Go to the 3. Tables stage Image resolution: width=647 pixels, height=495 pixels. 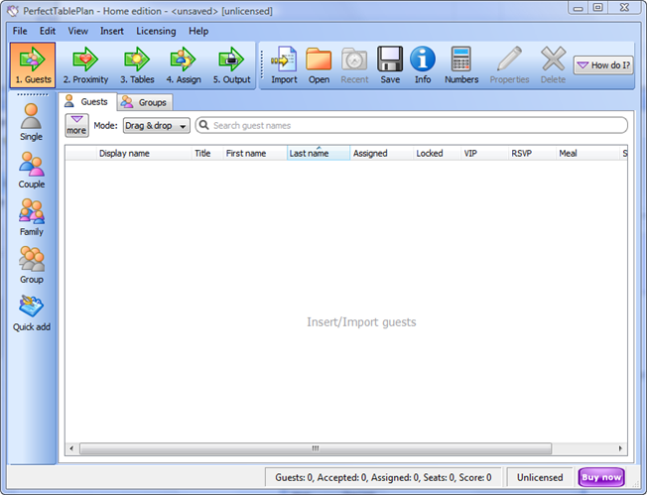(x=136, y=65)
